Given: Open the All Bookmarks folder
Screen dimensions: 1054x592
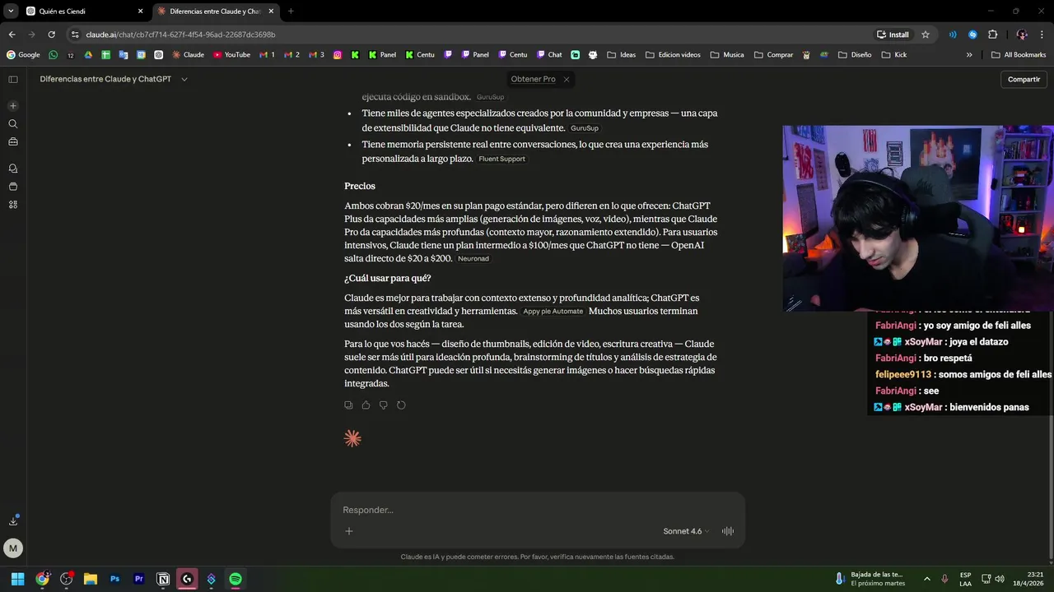Looking at the screenshot, I should pos(1019,55).
